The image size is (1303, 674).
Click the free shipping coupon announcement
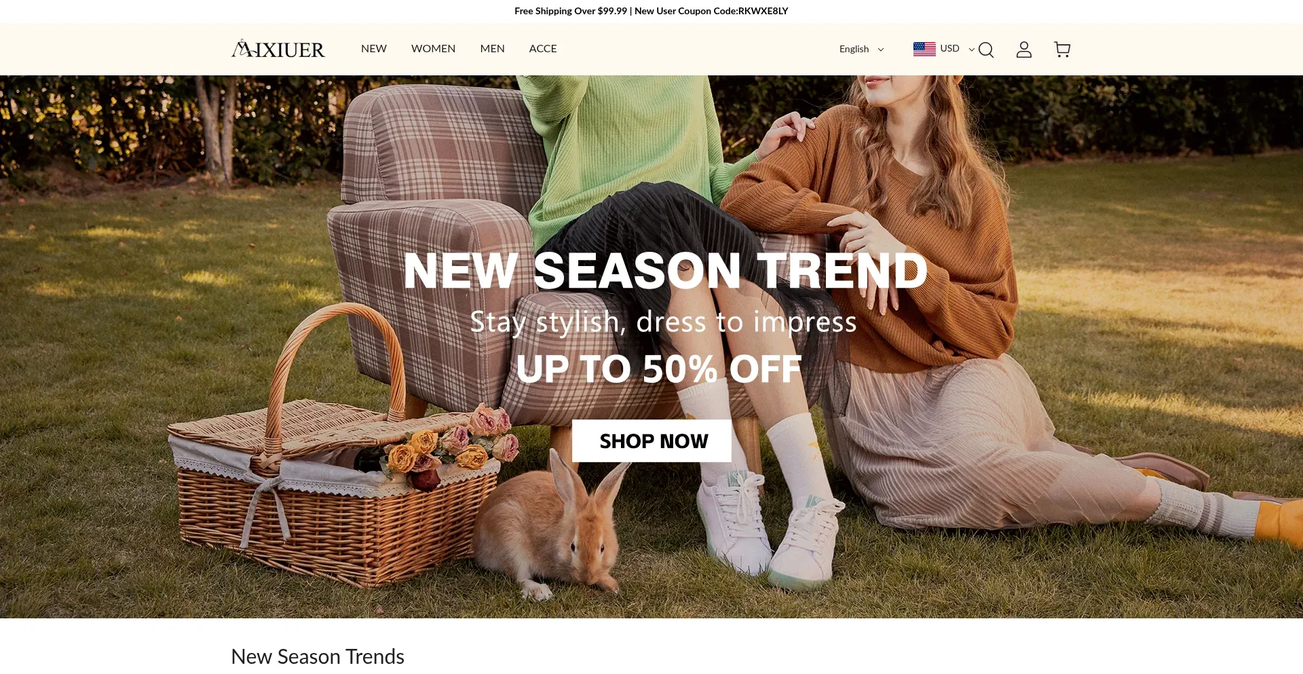tap(651, 11)
